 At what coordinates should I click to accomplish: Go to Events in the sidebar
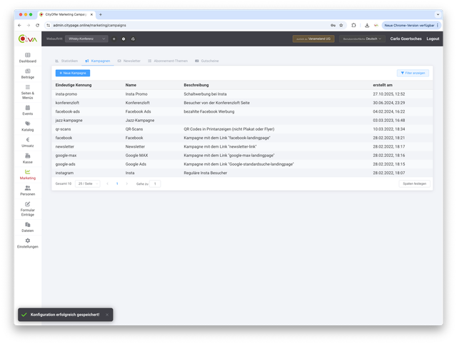coord(27,110)
